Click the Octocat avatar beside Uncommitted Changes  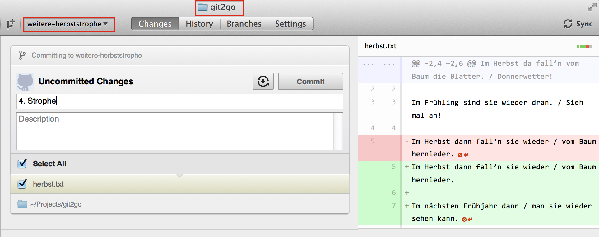(x=25, y=82)
